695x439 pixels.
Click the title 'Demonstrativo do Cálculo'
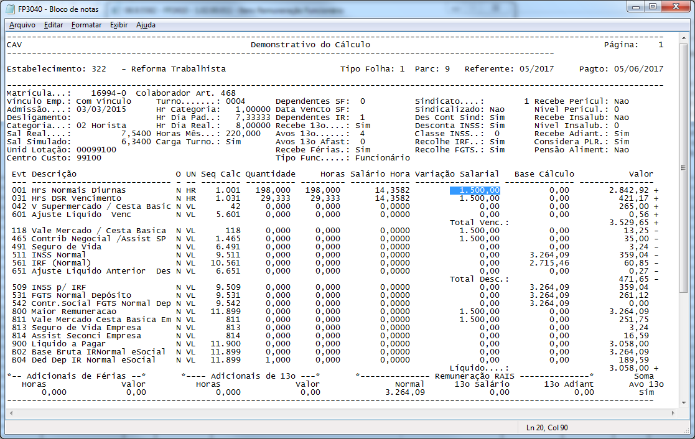310,45
